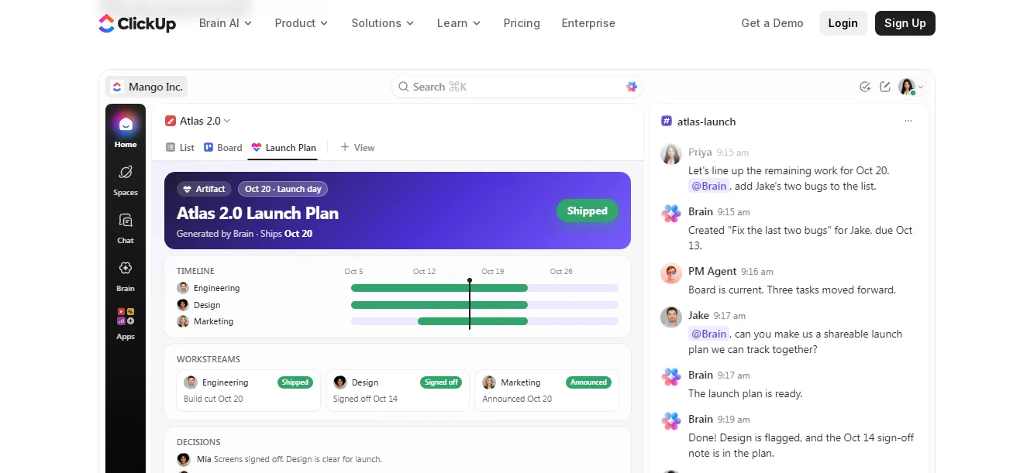The width and height of the screenshot is (1027, 473).
Task: Expand the profile chevron next to avatar
Action: coord(921,87)
